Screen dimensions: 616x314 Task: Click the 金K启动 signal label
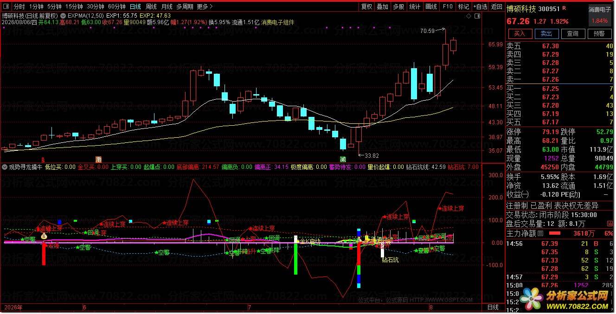(x=310, y=242)
